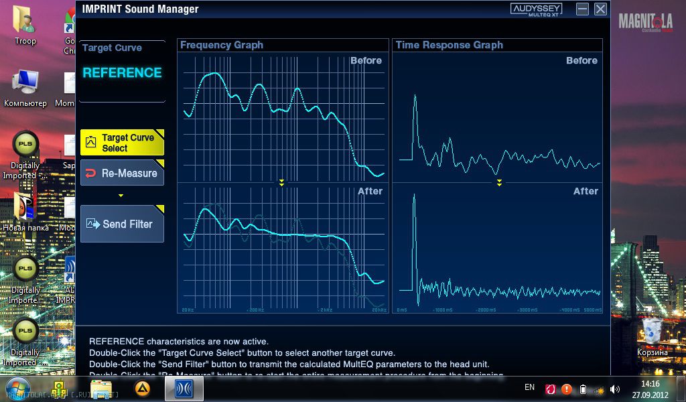
Task: Click the Send Filter button
Action: pyautogui.click(x=122, y=224)
